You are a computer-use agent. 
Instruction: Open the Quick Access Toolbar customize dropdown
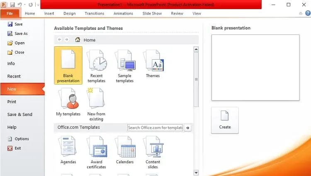[x=38, y=5]
